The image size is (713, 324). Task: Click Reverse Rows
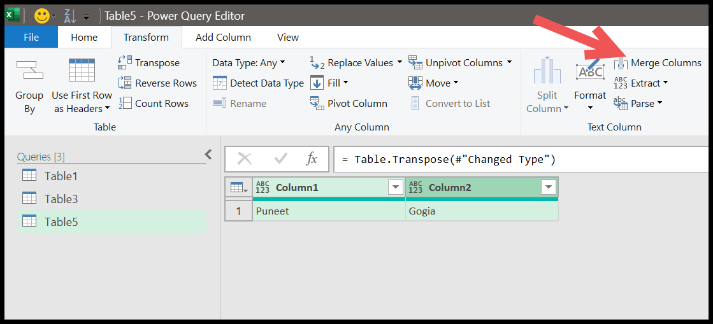(157, 83)
